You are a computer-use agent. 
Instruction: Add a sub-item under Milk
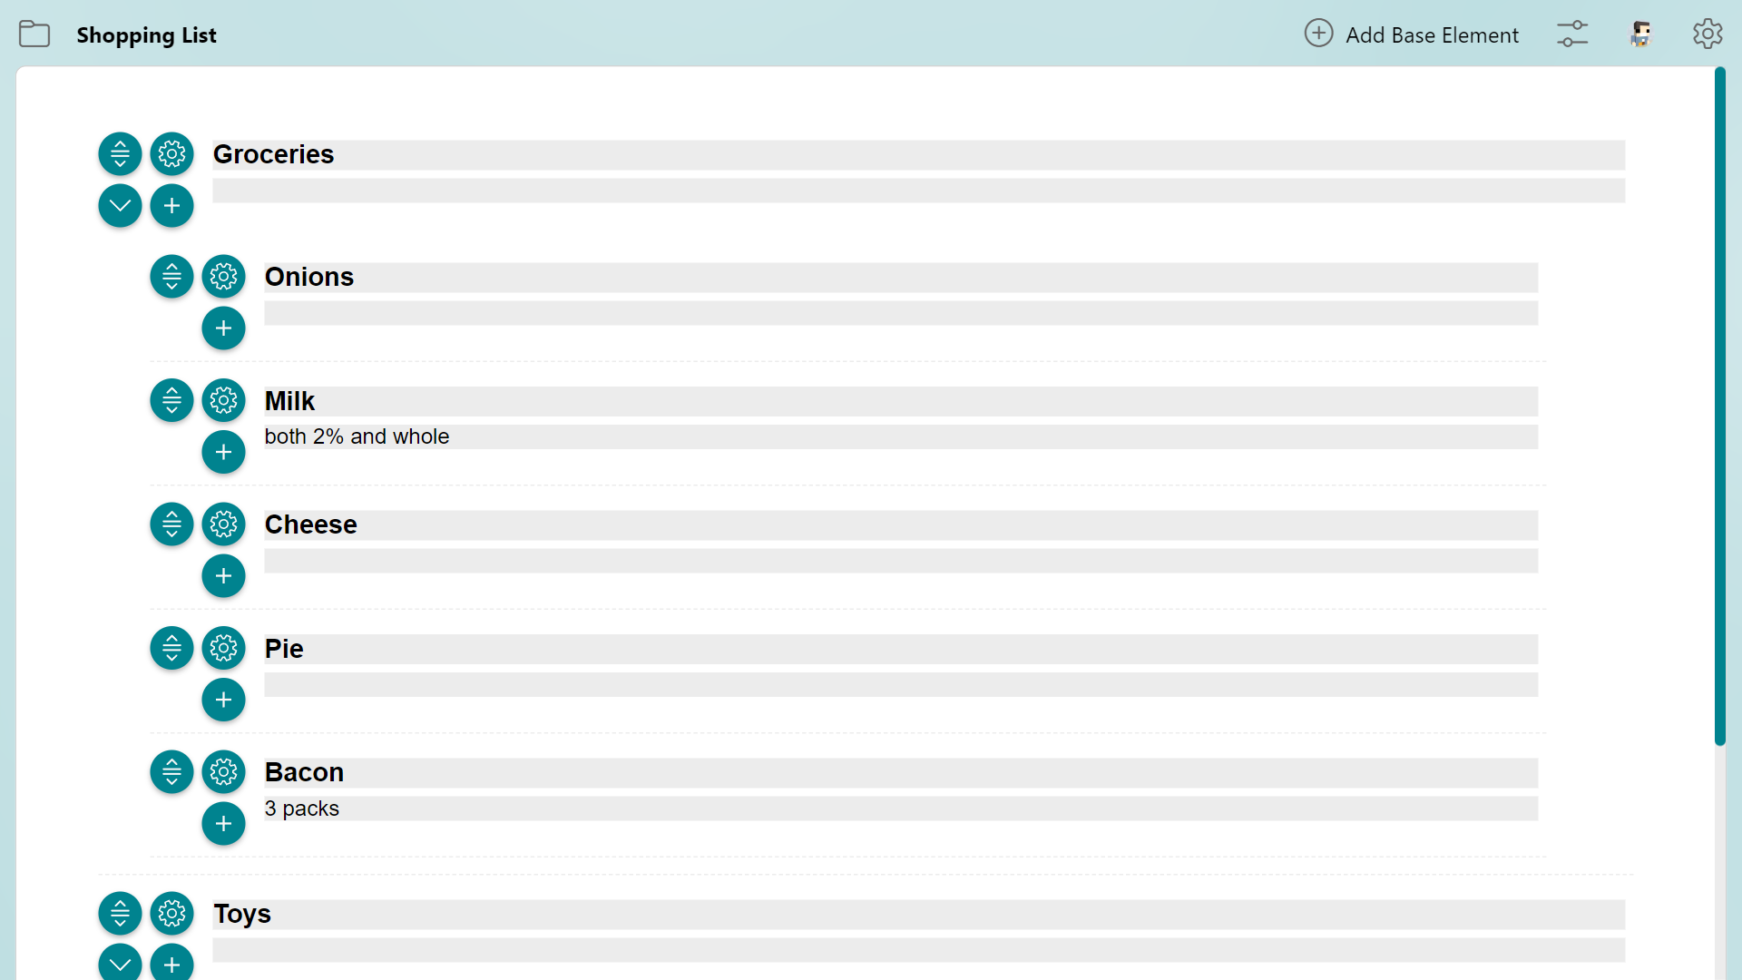(x=223, y=452)
